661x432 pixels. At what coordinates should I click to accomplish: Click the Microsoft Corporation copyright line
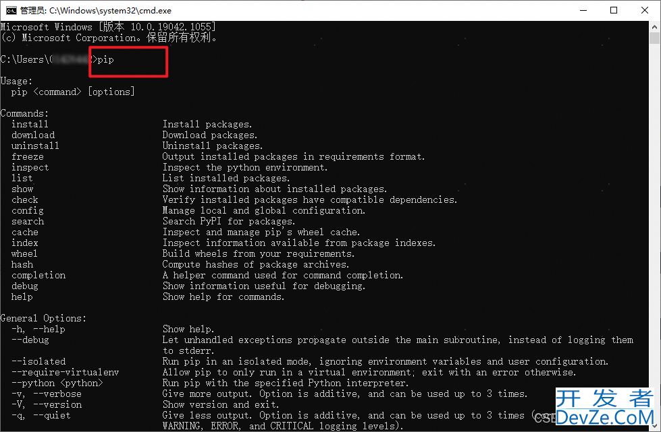[x=109, y=38]
